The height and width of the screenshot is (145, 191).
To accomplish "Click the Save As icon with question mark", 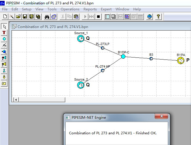I will pos(31,16).
